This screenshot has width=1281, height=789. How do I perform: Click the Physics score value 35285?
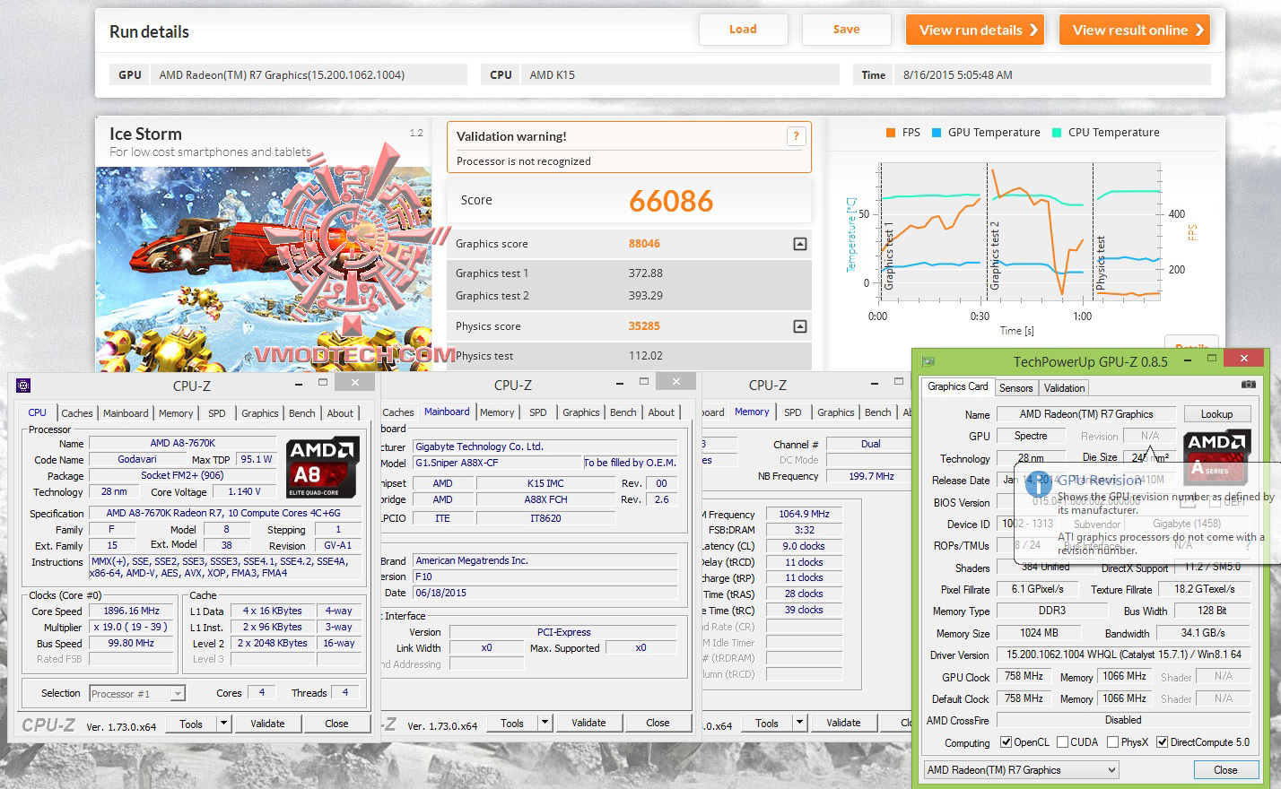644,326
